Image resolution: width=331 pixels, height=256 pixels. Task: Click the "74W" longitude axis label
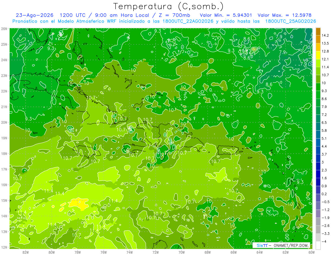pos(130,252)
